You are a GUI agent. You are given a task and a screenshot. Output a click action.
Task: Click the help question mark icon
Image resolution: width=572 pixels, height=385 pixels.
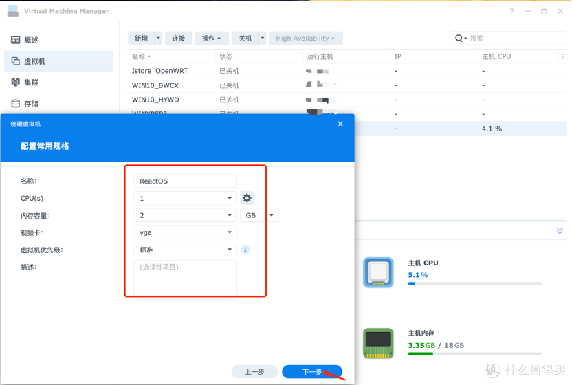(x=511, y=11)
